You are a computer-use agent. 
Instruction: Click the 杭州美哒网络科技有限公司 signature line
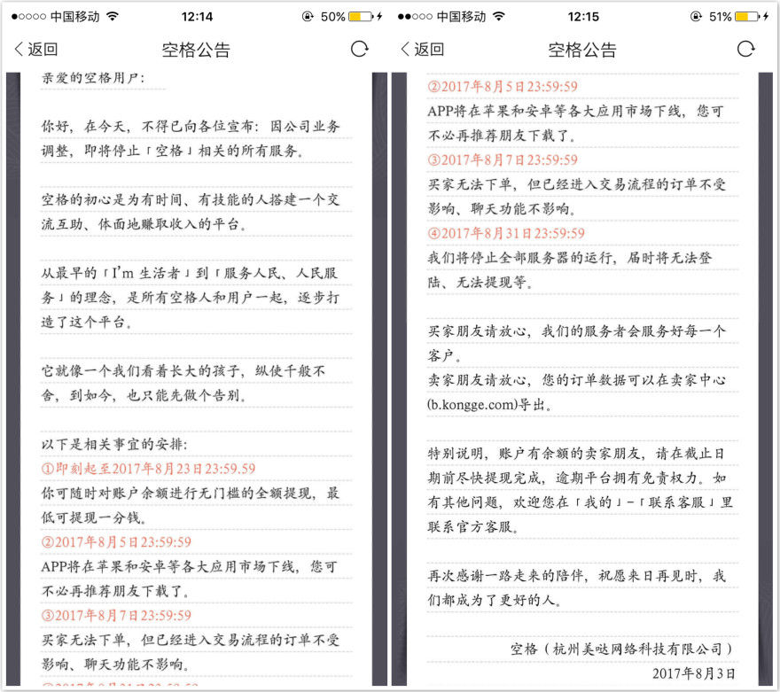621,648
